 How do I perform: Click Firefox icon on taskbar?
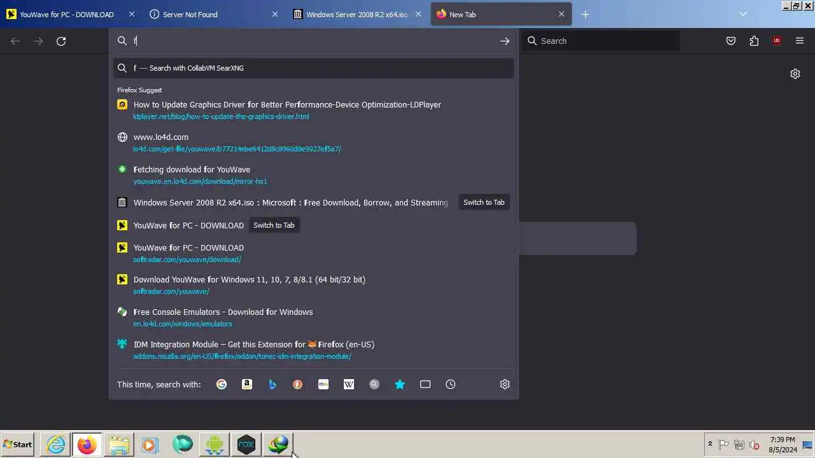click(87, 445)
